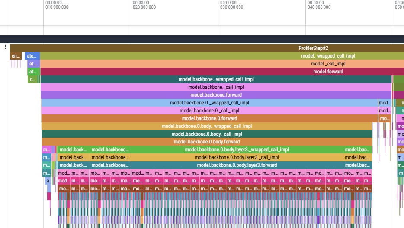Select the orange model.backbone.0.forward slice
This screenshot has width=404, height=228.
tap(209, 118)
